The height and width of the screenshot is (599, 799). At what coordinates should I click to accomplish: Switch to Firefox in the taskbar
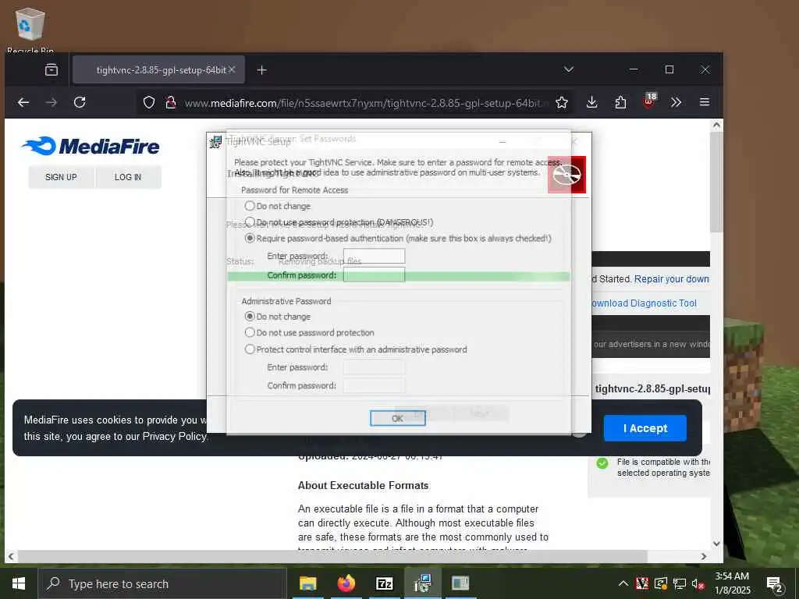[x=346, y=583]
